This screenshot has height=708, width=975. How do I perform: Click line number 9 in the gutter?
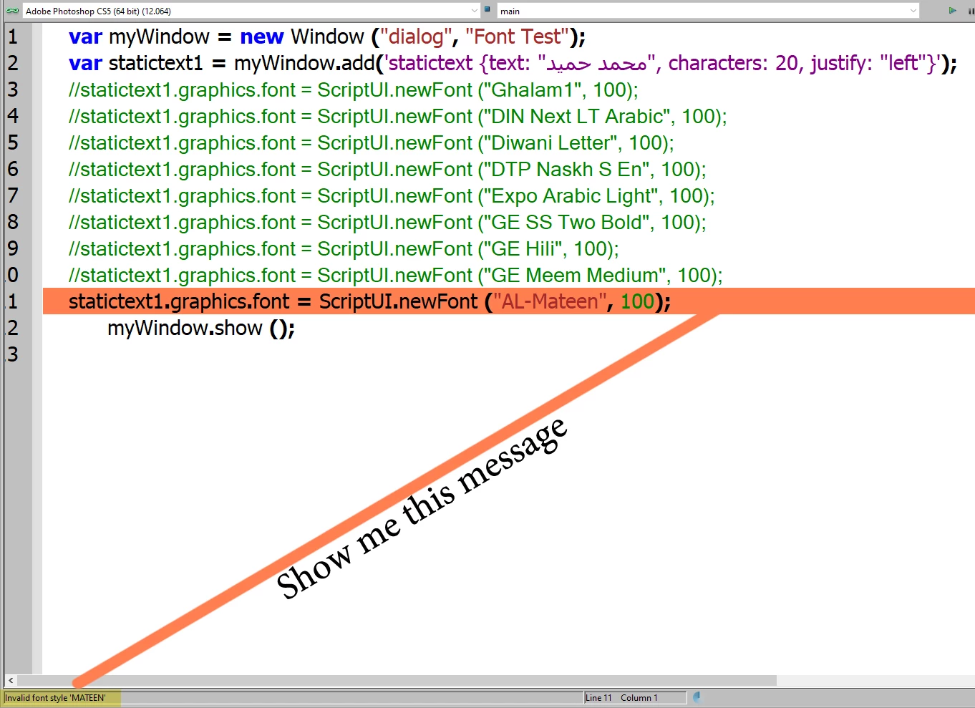coord(13,248)
